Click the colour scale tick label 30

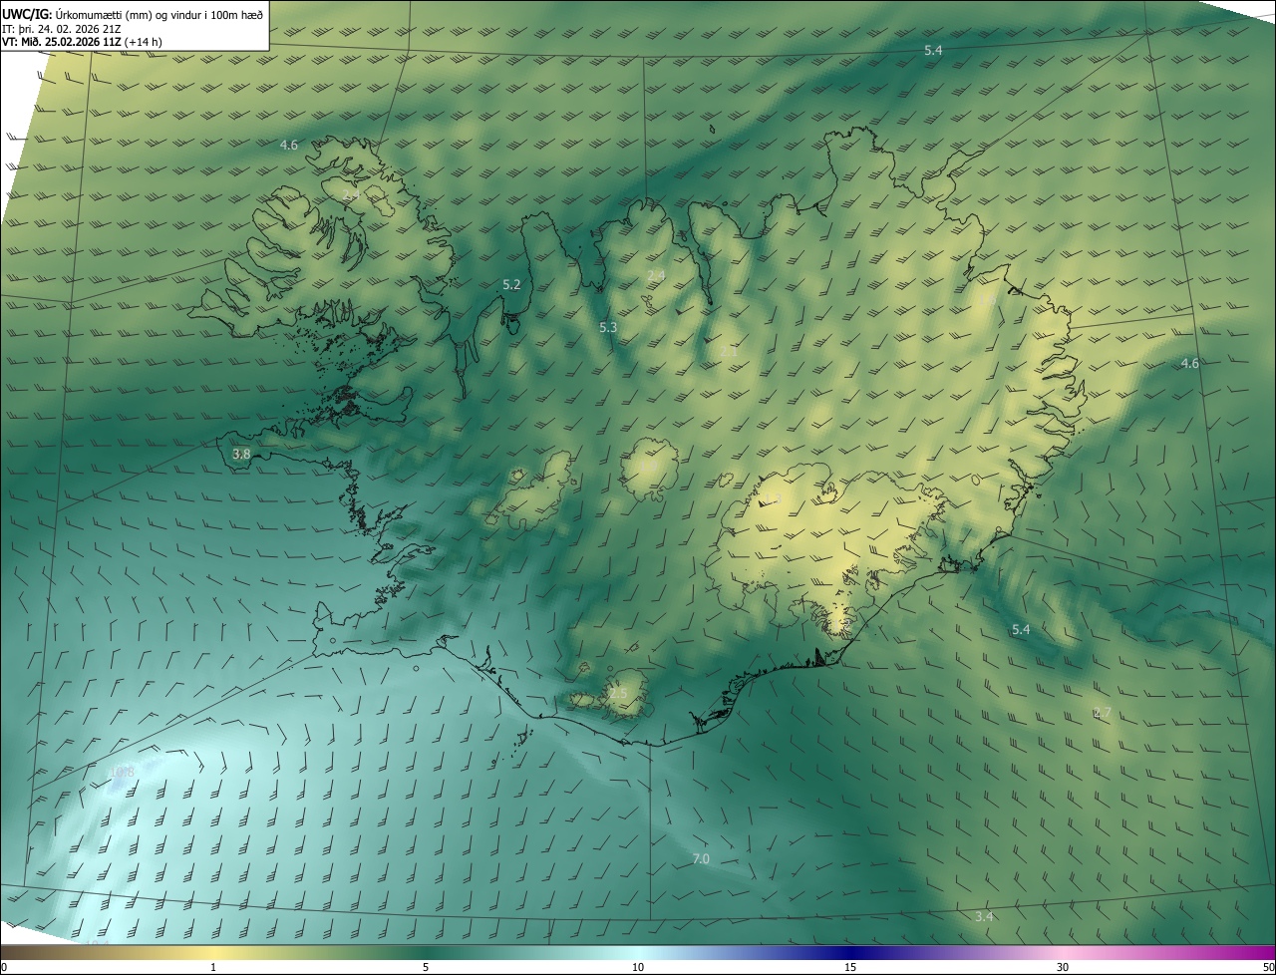pos(1063,968)
